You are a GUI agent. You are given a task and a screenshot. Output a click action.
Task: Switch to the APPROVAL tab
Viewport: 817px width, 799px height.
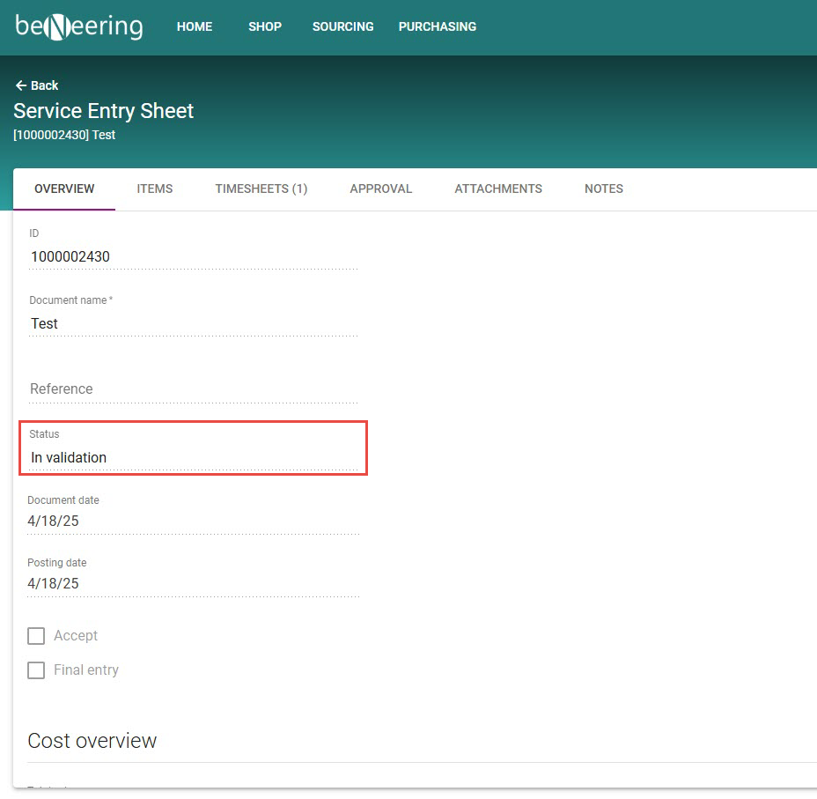(380, 189)
